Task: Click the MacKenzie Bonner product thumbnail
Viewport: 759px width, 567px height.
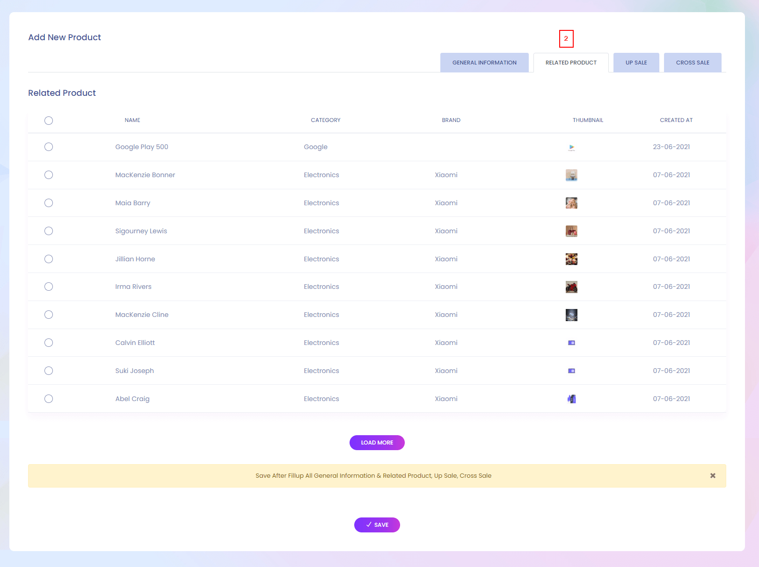Action: (571, 175)
